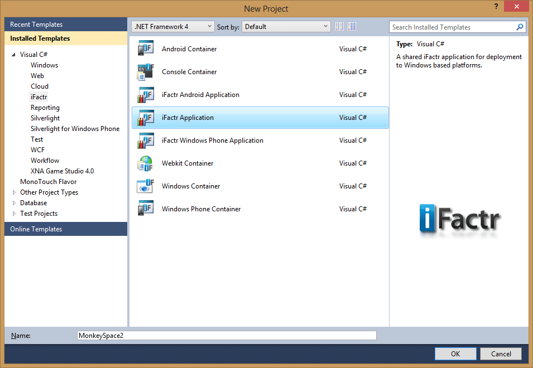533x368 pixels.
Task: Open the dialog help question mark
Action: click(x=496, y=6)
